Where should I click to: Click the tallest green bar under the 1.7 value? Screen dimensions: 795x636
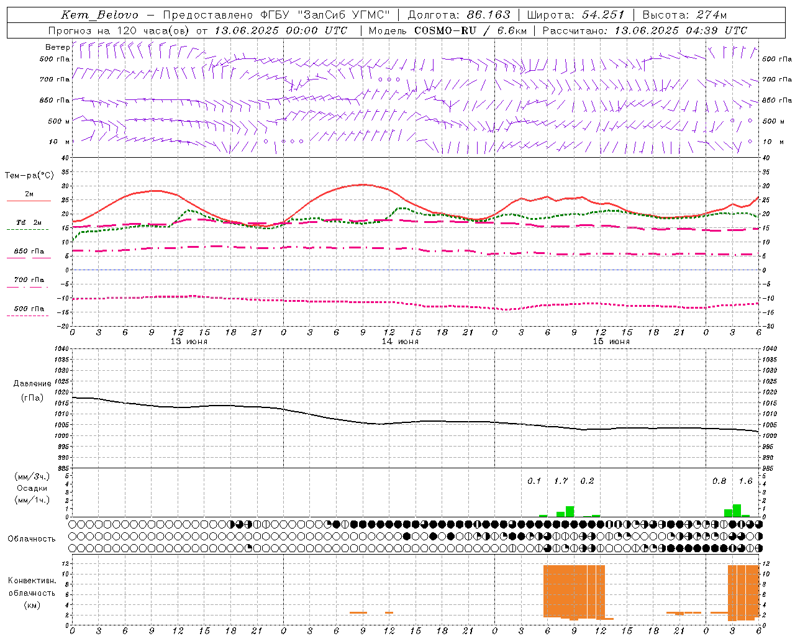(570, 511)
